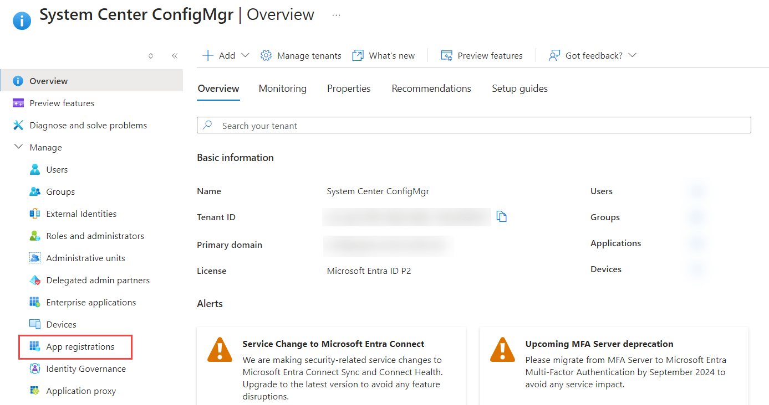
Task: Click the Entra Connect alert warning icon
Action: coord(220,350)
